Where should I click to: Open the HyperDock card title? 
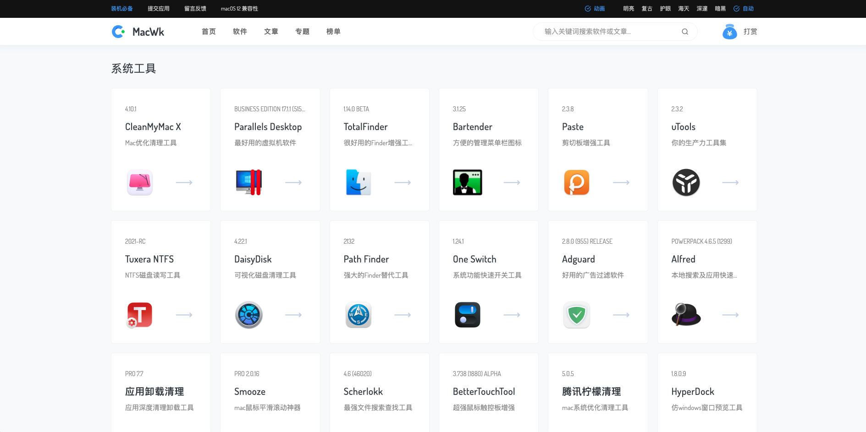pyautogui.click(x=693, y=392)
